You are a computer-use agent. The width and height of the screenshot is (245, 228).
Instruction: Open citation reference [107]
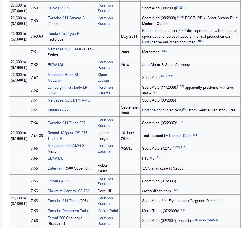pyautogui.click(x=179, y=122)
